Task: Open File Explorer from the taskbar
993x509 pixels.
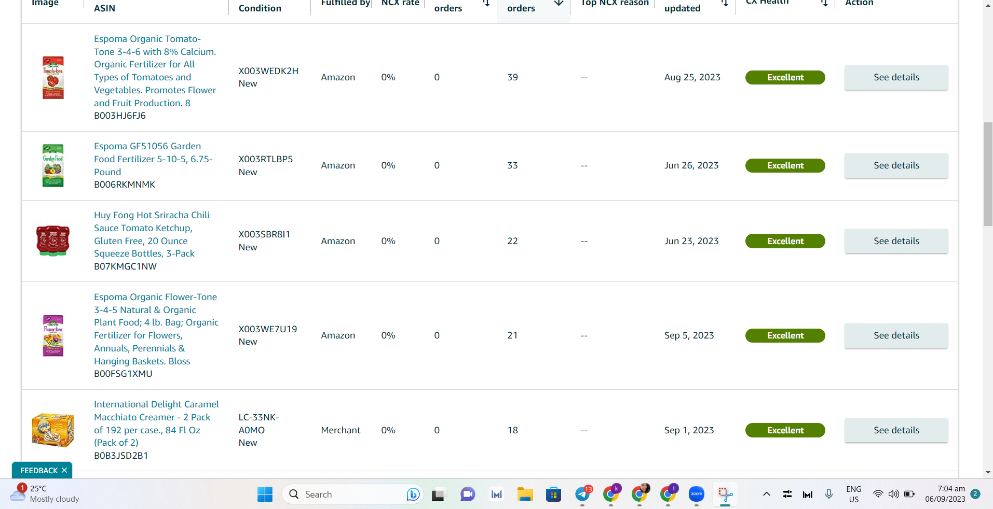Action: [x=525, y=494]
